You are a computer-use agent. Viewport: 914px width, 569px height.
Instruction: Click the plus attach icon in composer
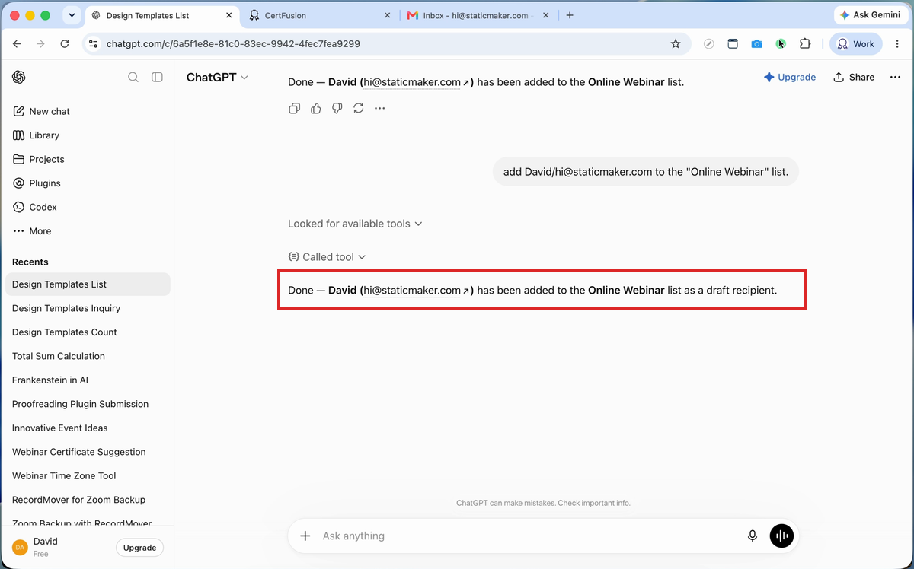[x=305, y=536]
